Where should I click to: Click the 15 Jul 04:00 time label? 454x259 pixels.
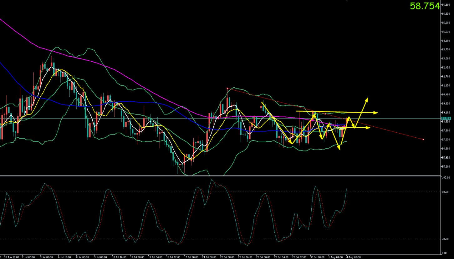(x=155, y=257)
